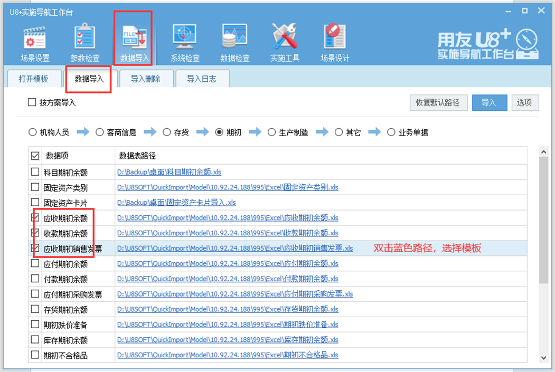This screenshot has height=372, width=555.
Task: Select the 客商信息 radio button
Action: pyautogui.click(x=99, y=132)
